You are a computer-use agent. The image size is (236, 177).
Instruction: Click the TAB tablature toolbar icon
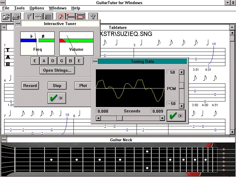click(48, 17)
